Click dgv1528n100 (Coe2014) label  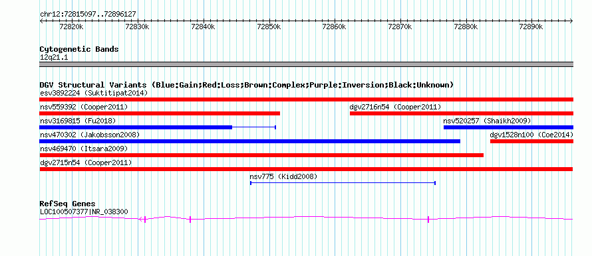[531, 135]
